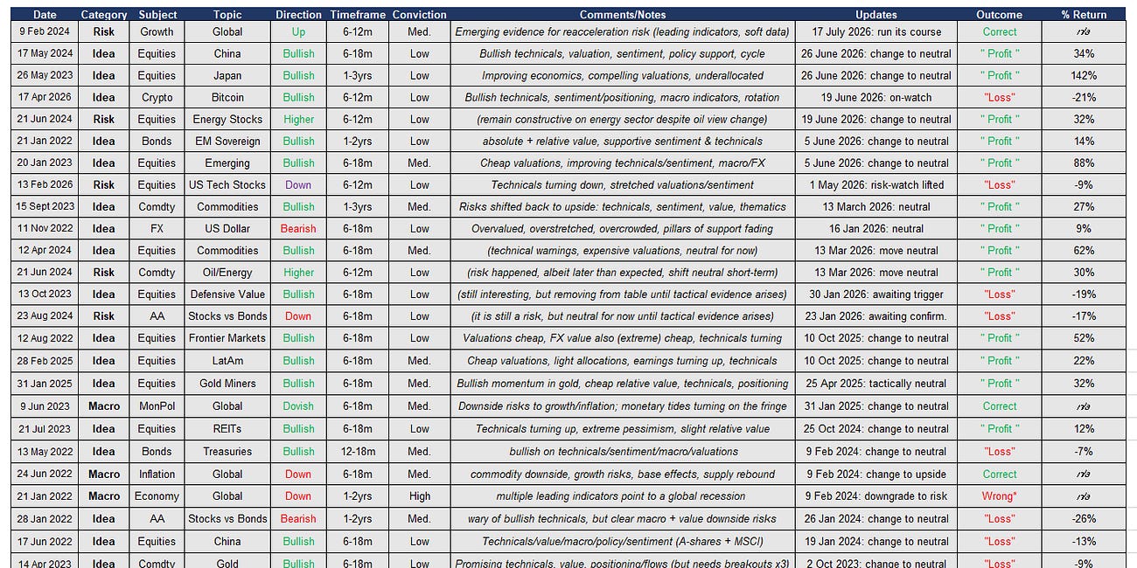Viewport: 1137px width, 568px height.
Task: Select the date cell '9 Feb 2024'
Action: coord(45,31)
